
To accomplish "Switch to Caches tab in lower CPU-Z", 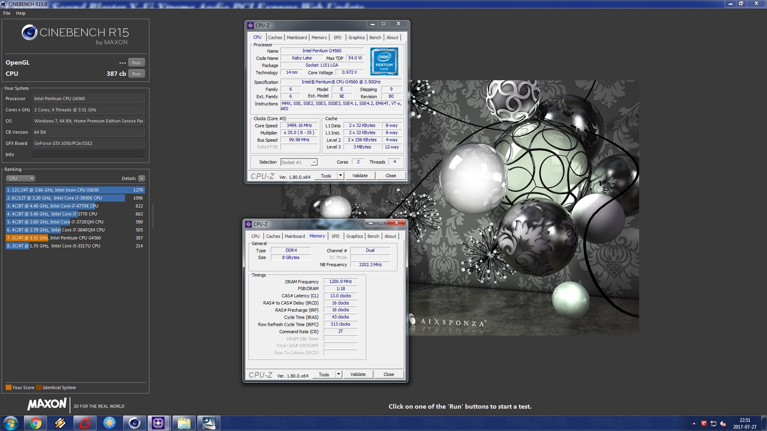I will pyautogui.click(x=273, y=236).
